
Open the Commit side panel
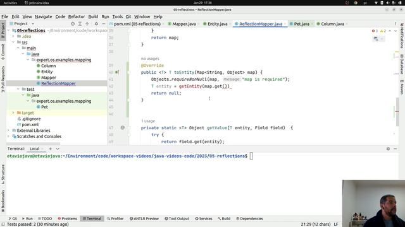(x=3, y=52)
